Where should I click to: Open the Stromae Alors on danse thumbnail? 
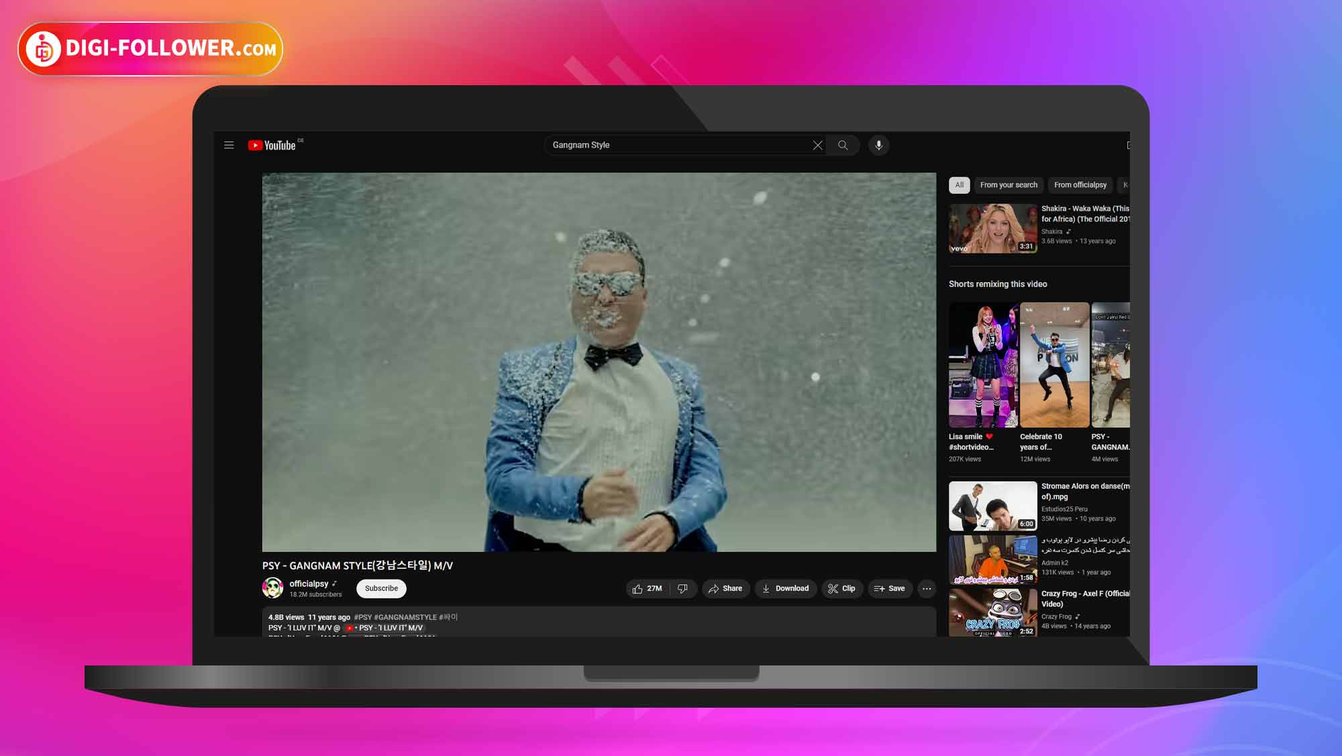(992, 506)
